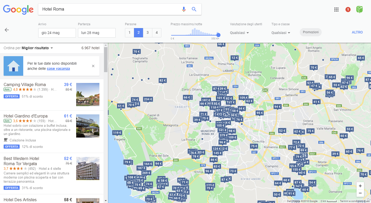Screen dimensions: 371x203
Task: Click the 39 € price of Camping Village
Action: click(68, 84)
